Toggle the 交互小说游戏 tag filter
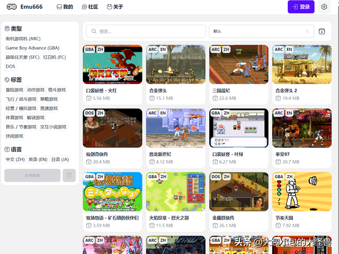Image resolution: width=339 pixels, height=254 pixels. click(x=53, y=127)
